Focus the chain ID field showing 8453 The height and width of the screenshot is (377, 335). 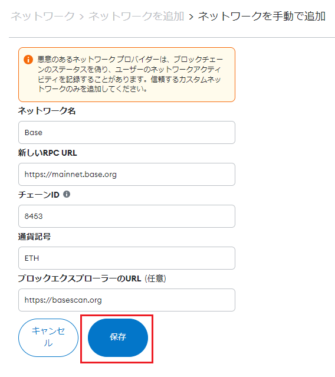127,216
